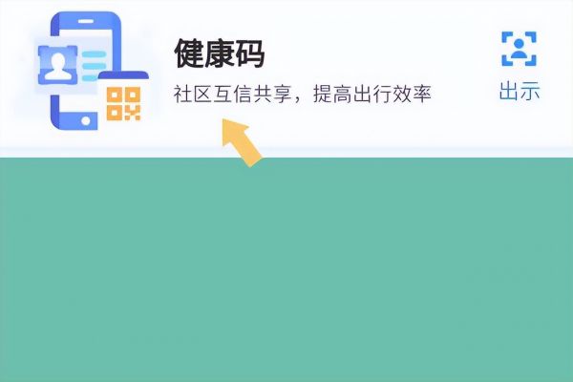Tap the blank white space beside the subtitle
The image size is (573, 382).
pos(464,94)
